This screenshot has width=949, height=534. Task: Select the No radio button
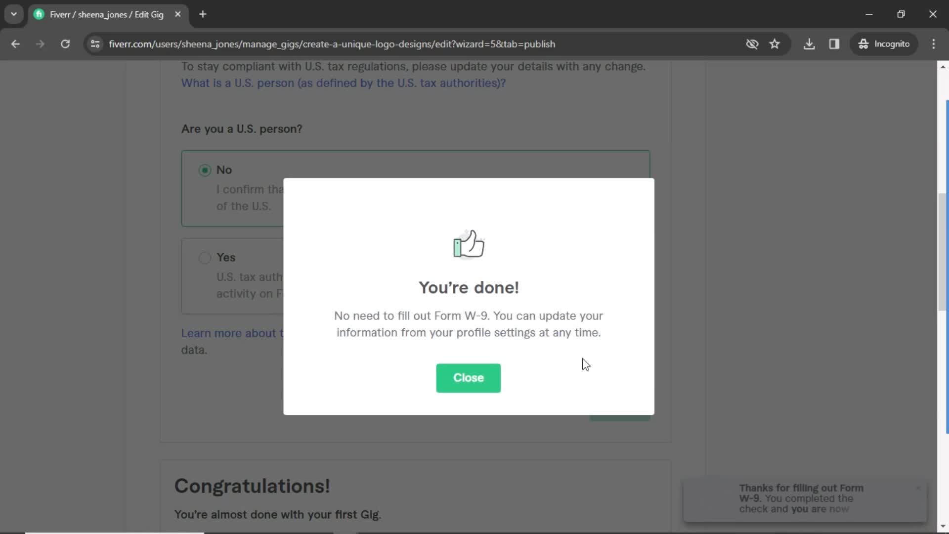(205, 170)
